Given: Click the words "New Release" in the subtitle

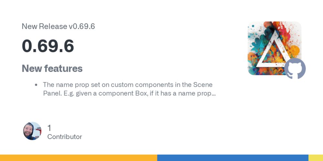Looking at the screenshot, I should click(x=45, y=26).
